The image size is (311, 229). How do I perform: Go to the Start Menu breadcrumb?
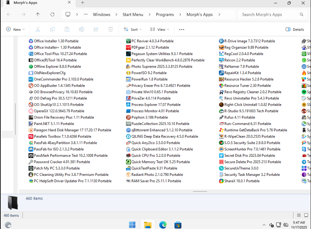click(133, 14)
